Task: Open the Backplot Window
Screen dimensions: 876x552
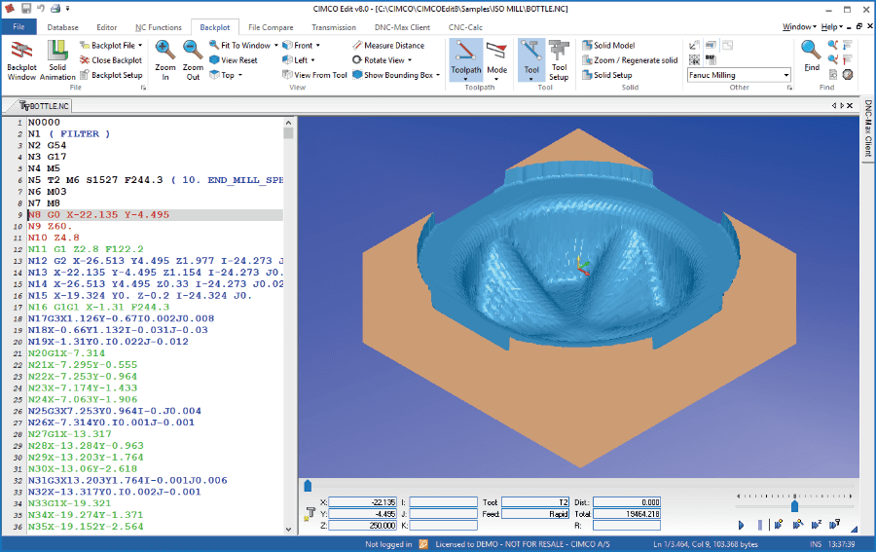Action: pos(21,58)
